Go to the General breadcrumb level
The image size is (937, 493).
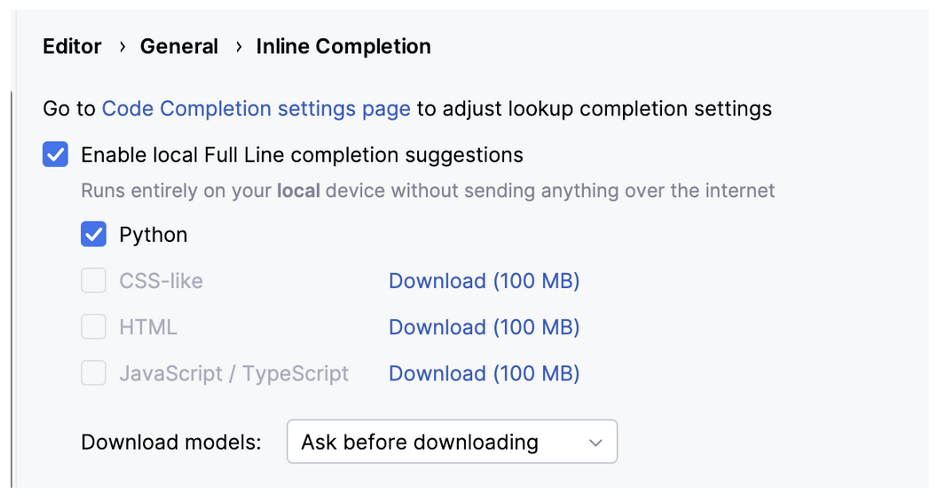coord(178,47)
